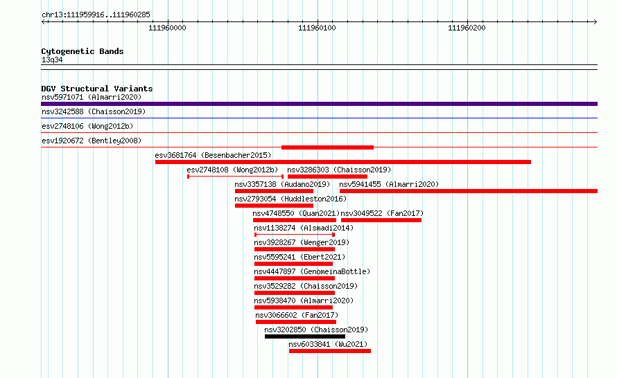Click the DGV Structural Variants track title
The width and height of the screenshot is (617, 378).
coord(97,89)
